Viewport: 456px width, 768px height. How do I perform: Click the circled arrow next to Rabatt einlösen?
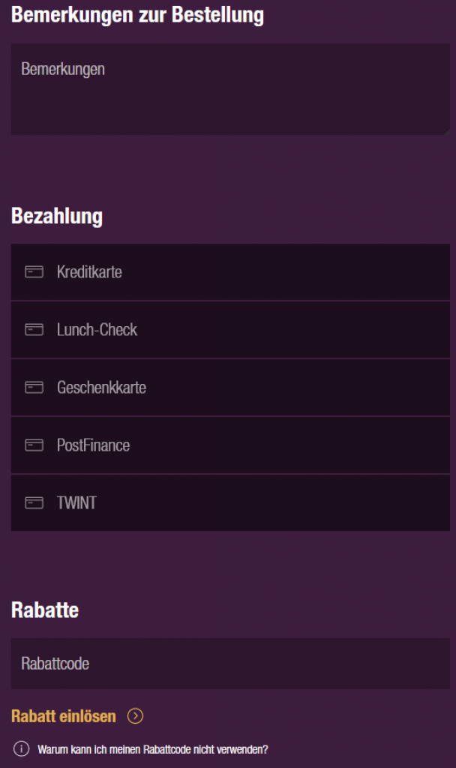[135, 716]
